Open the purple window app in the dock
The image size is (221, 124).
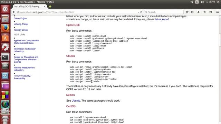pyautogui.click(x=5, y=85)
